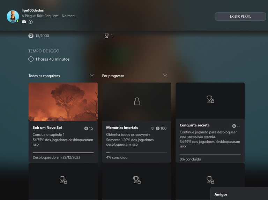Click the Gamerscore icon on Conquista secreta
This screenshot has height=200, width=268.
(x=234, y=126)
